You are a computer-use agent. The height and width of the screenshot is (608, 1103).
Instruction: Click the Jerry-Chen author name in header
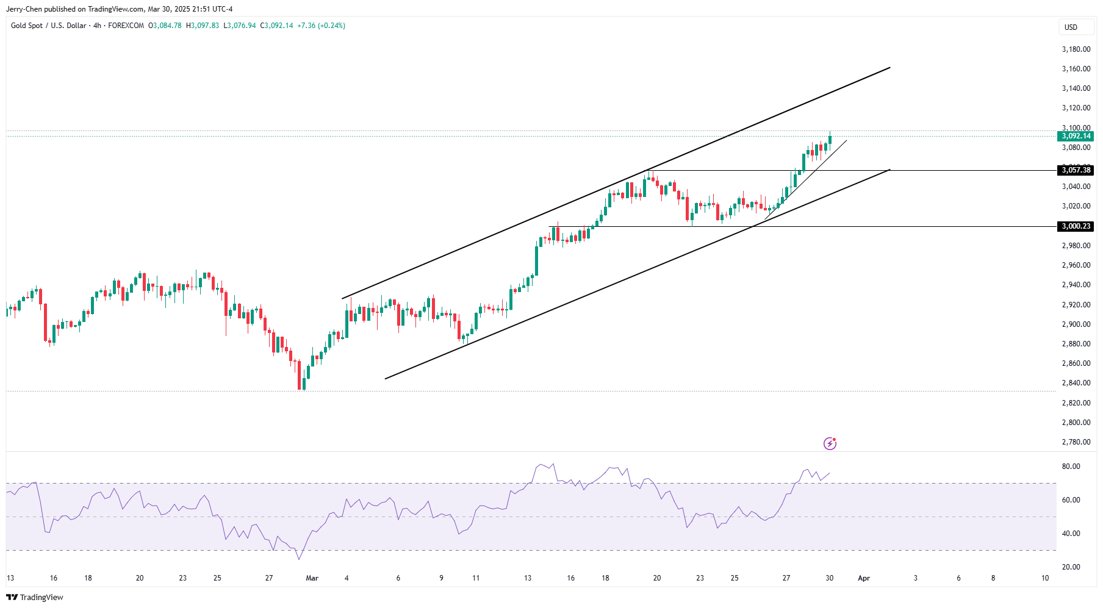tap(24, 9)
